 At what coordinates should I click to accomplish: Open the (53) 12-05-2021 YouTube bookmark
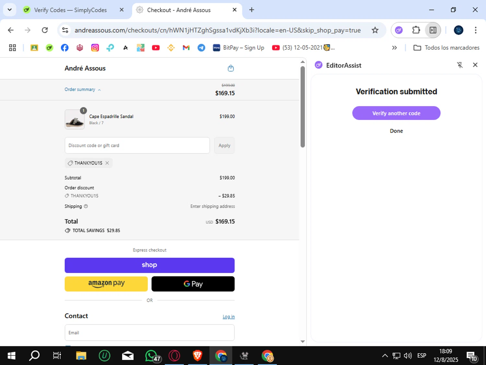click(303, 48)
